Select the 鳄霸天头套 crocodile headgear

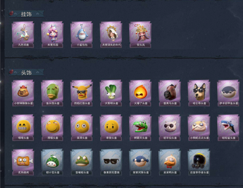click(140, 128)
